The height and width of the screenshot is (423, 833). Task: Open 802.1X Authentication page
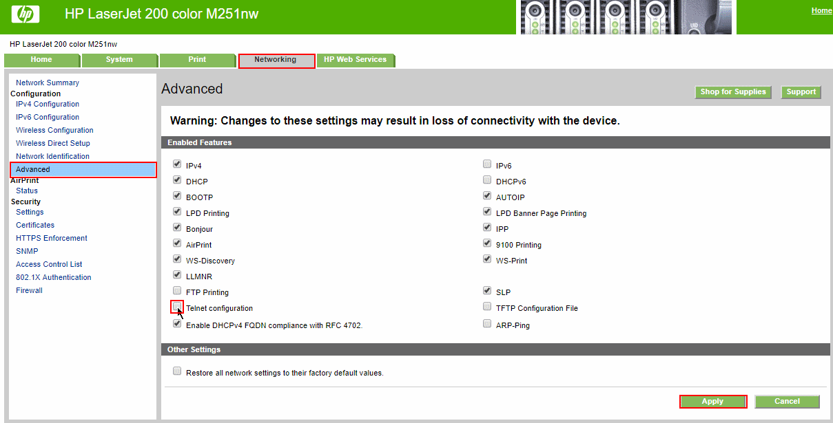[54, 277]
